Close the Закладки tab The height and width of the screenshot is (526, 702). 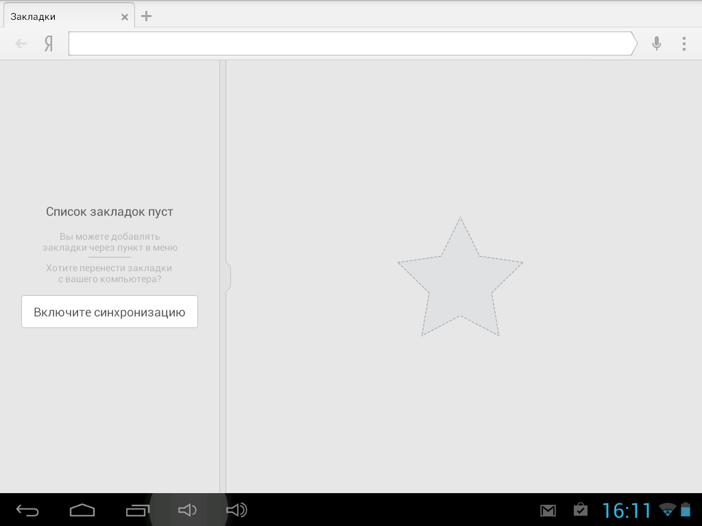coord(125,17)
